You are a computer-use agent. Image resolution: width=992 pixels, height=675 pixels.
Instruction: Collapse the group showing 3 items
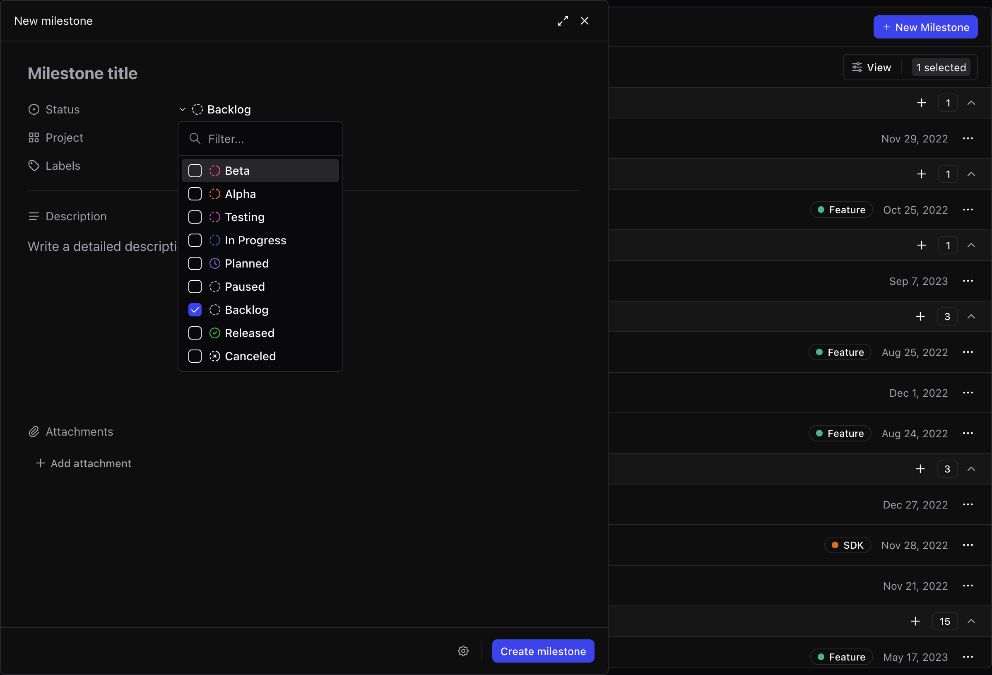click(972, 316)
